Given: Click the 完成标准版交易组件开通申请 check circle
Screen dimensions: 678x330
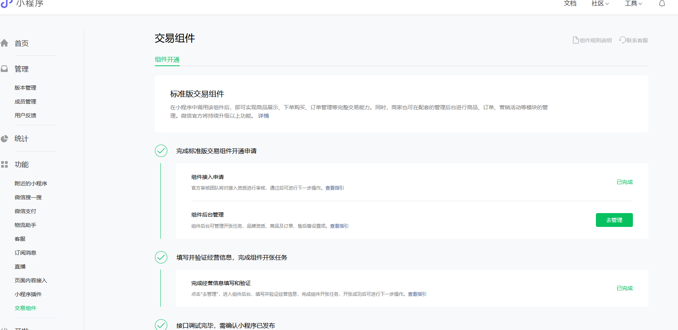Looking at the screenshot, I should 161,151.
